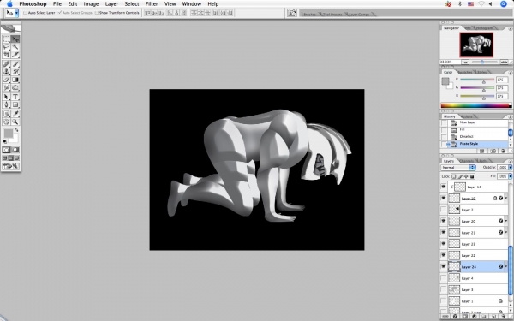The width and height of the screenshot is (514, 321).
Task: Click the G value input field
Action: pyautogui.click(x=501, y=88)
